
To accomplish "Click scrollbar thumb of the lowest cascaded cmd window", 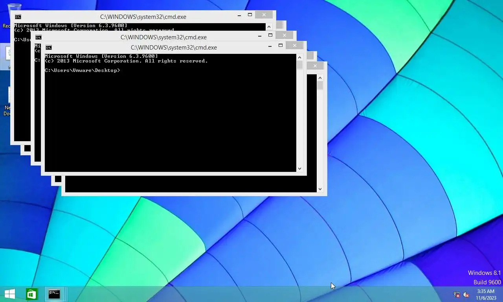I will [320, 85].
